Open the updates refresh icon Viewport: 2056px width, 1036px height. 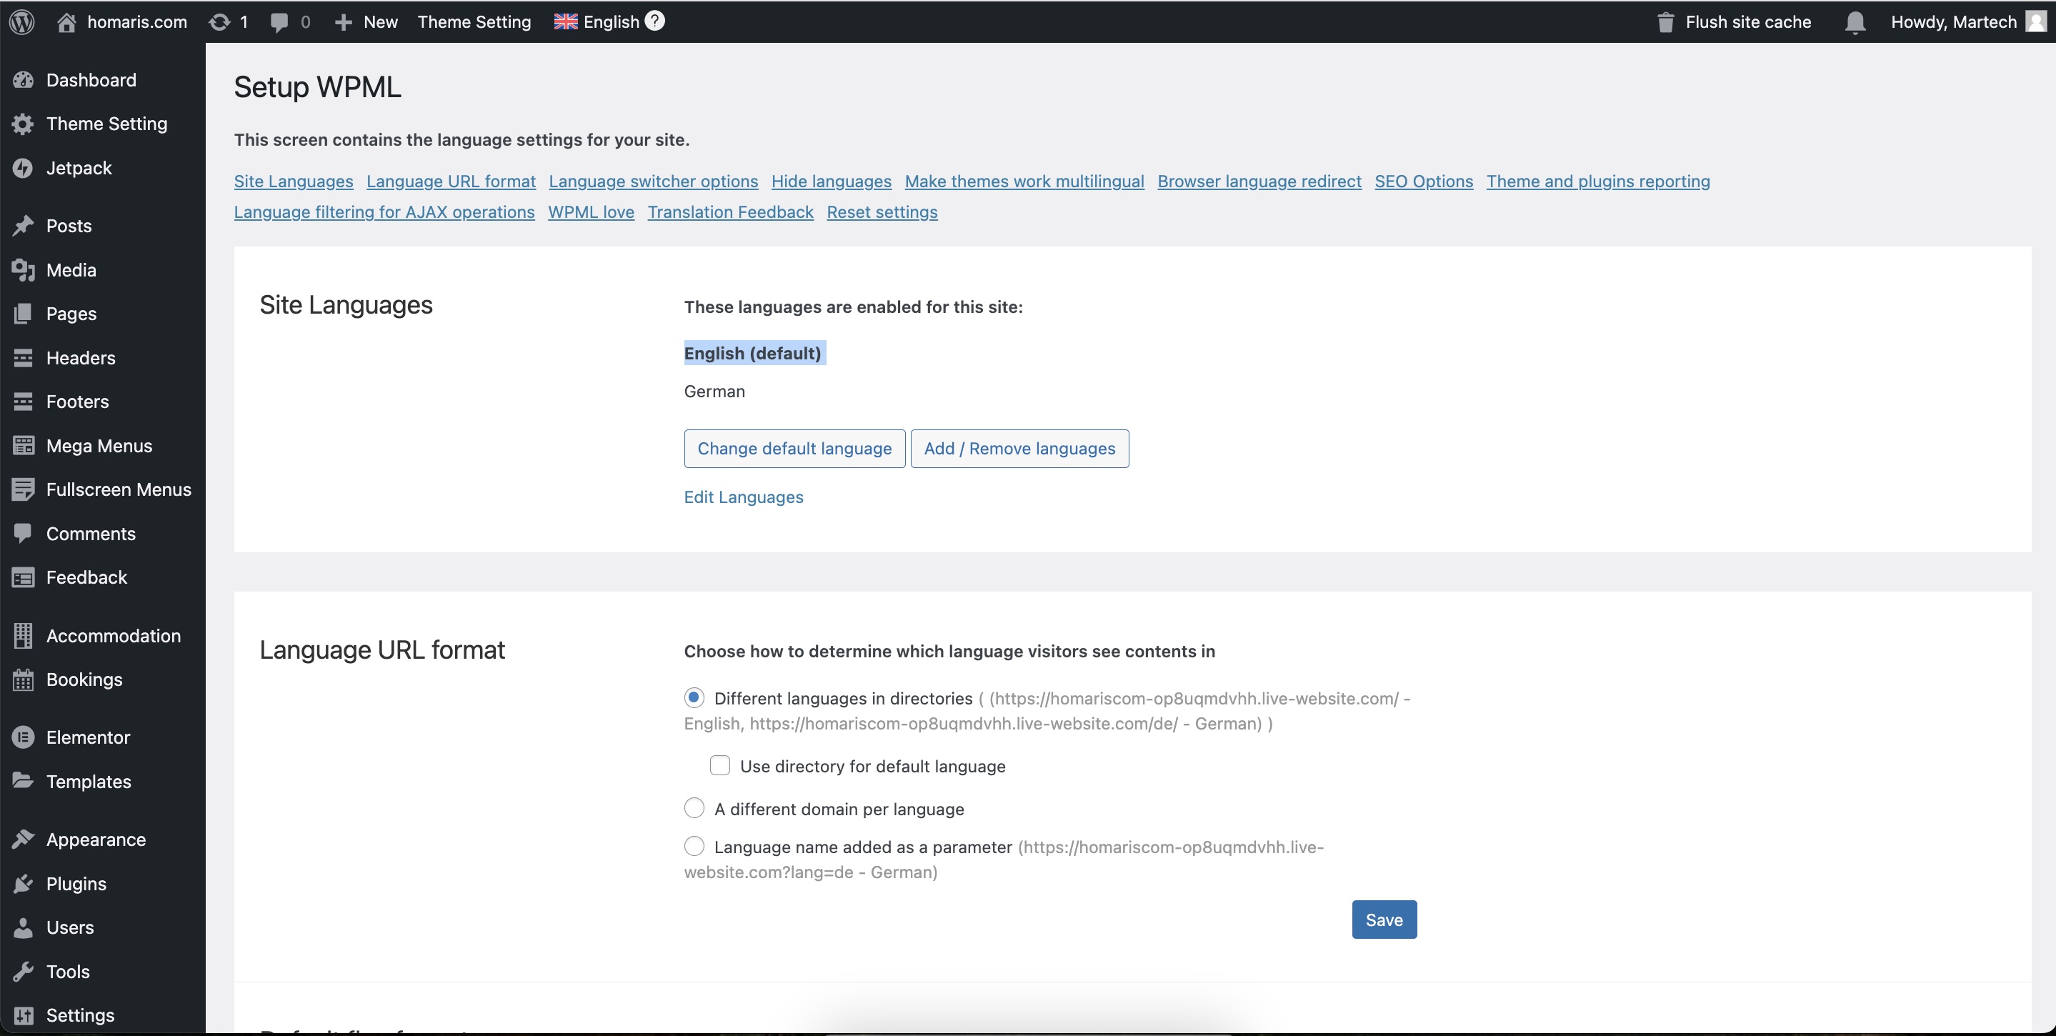(x=219, y=21)
